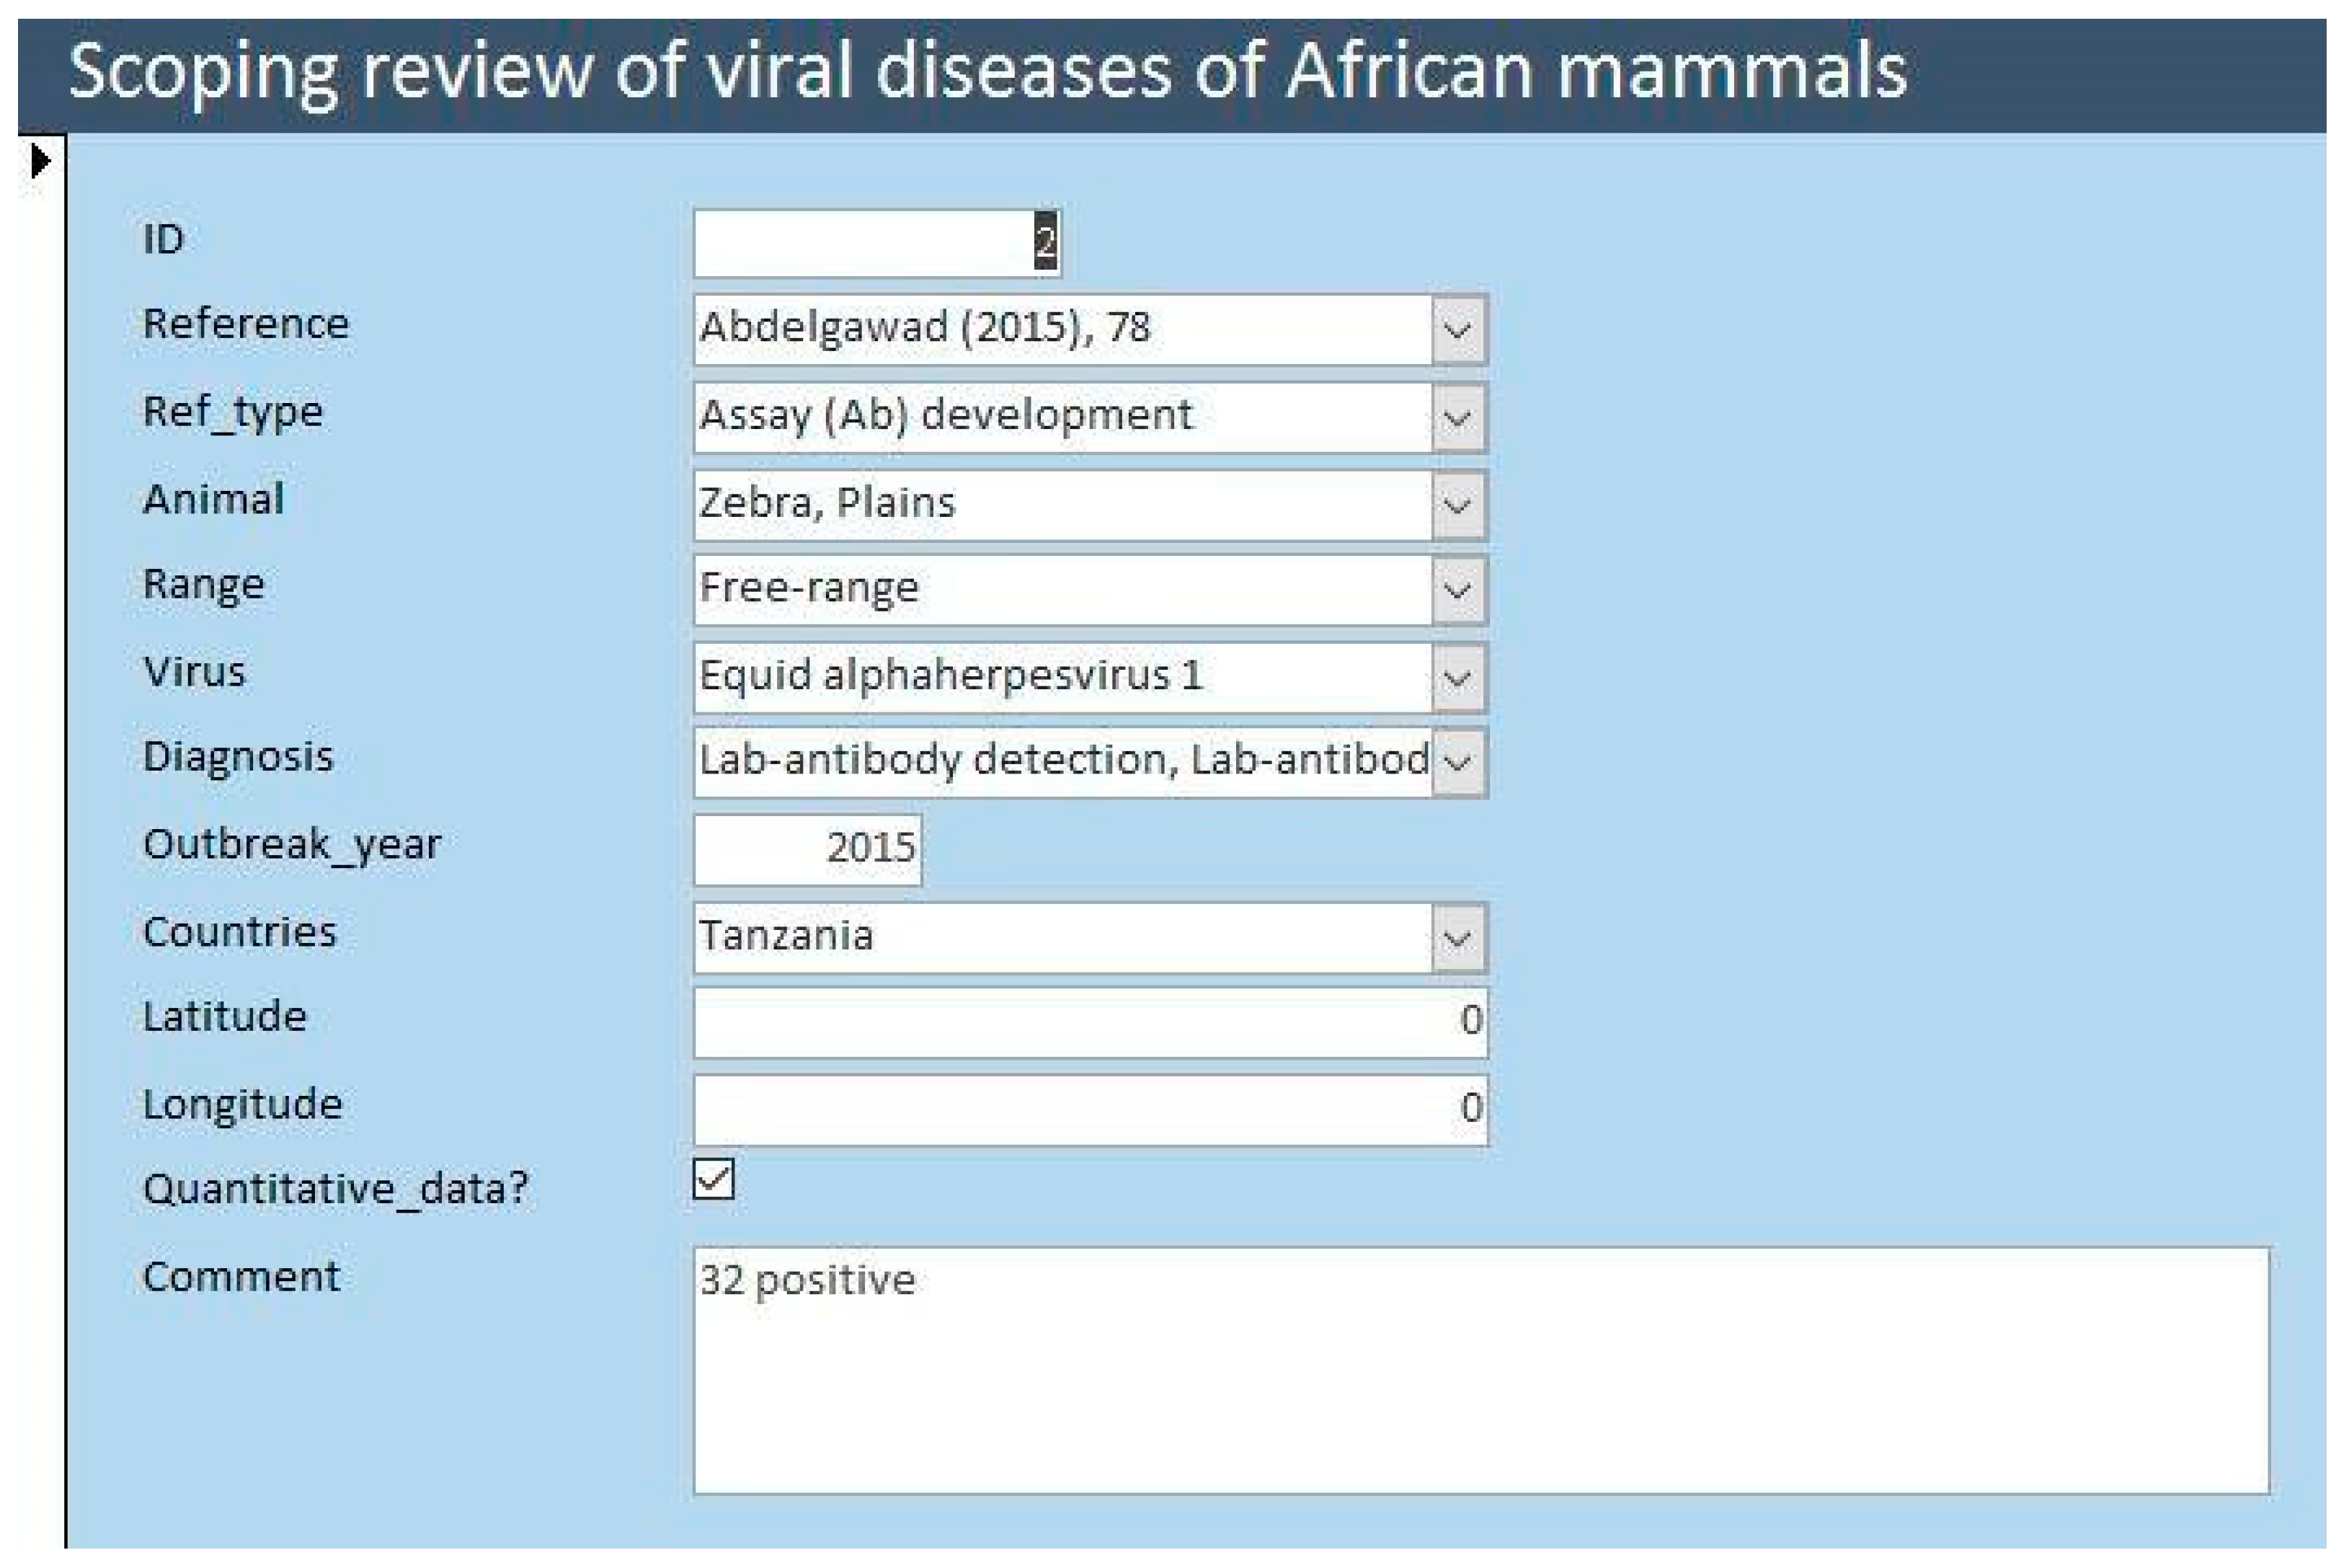Open the Animal dropdown arrow
Screen dimensions: 2349x1563
point(1458,505)
